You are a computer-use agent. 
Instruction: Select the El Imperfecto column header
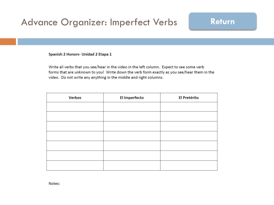(x=132, y=98)
